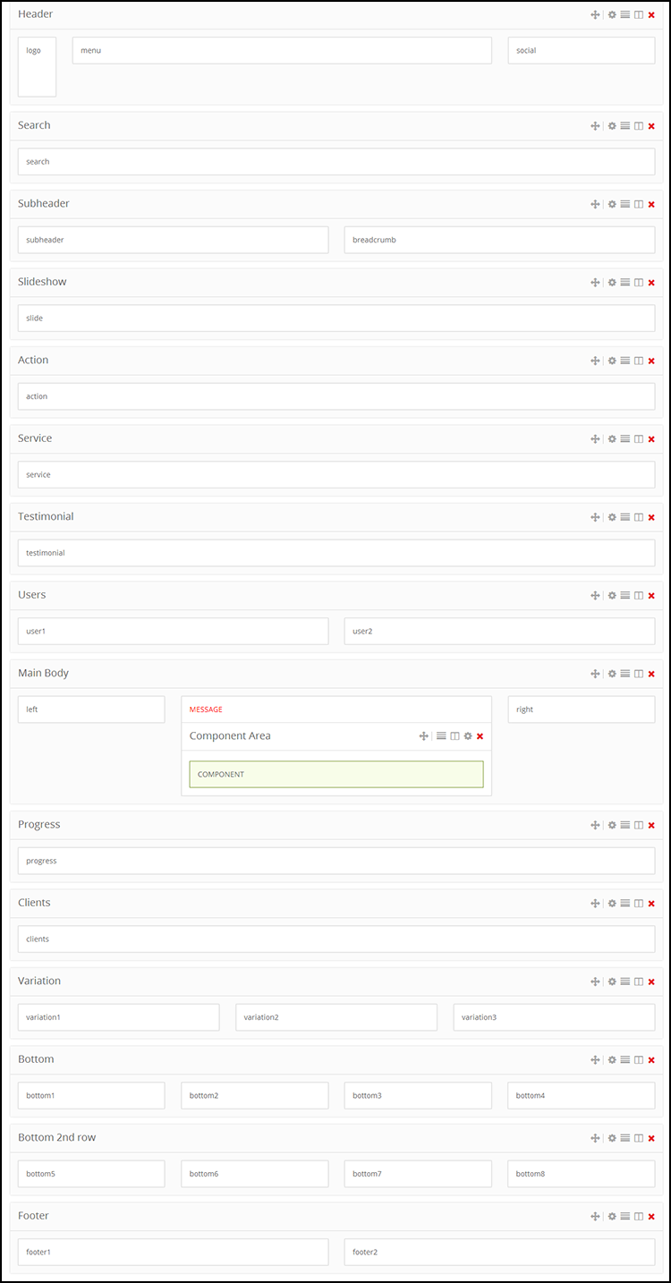Click the logo position box

(37, 66)
